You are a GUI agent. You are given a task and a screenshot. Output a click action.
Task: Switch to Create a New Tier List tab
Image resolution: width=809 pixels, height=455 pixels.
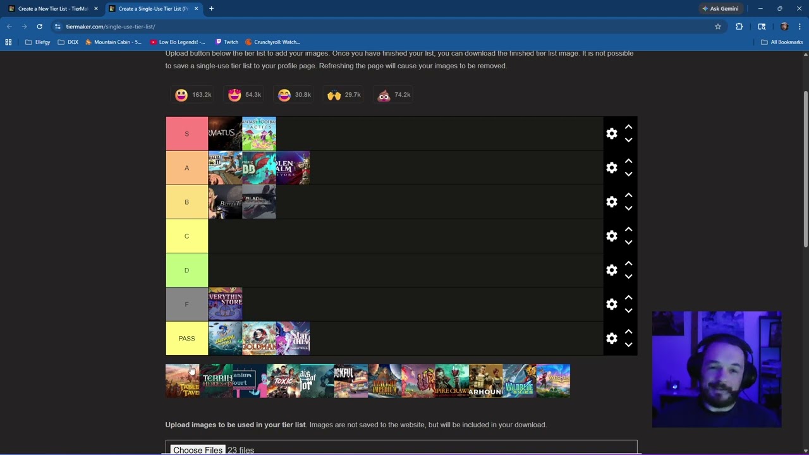[53, 9]
